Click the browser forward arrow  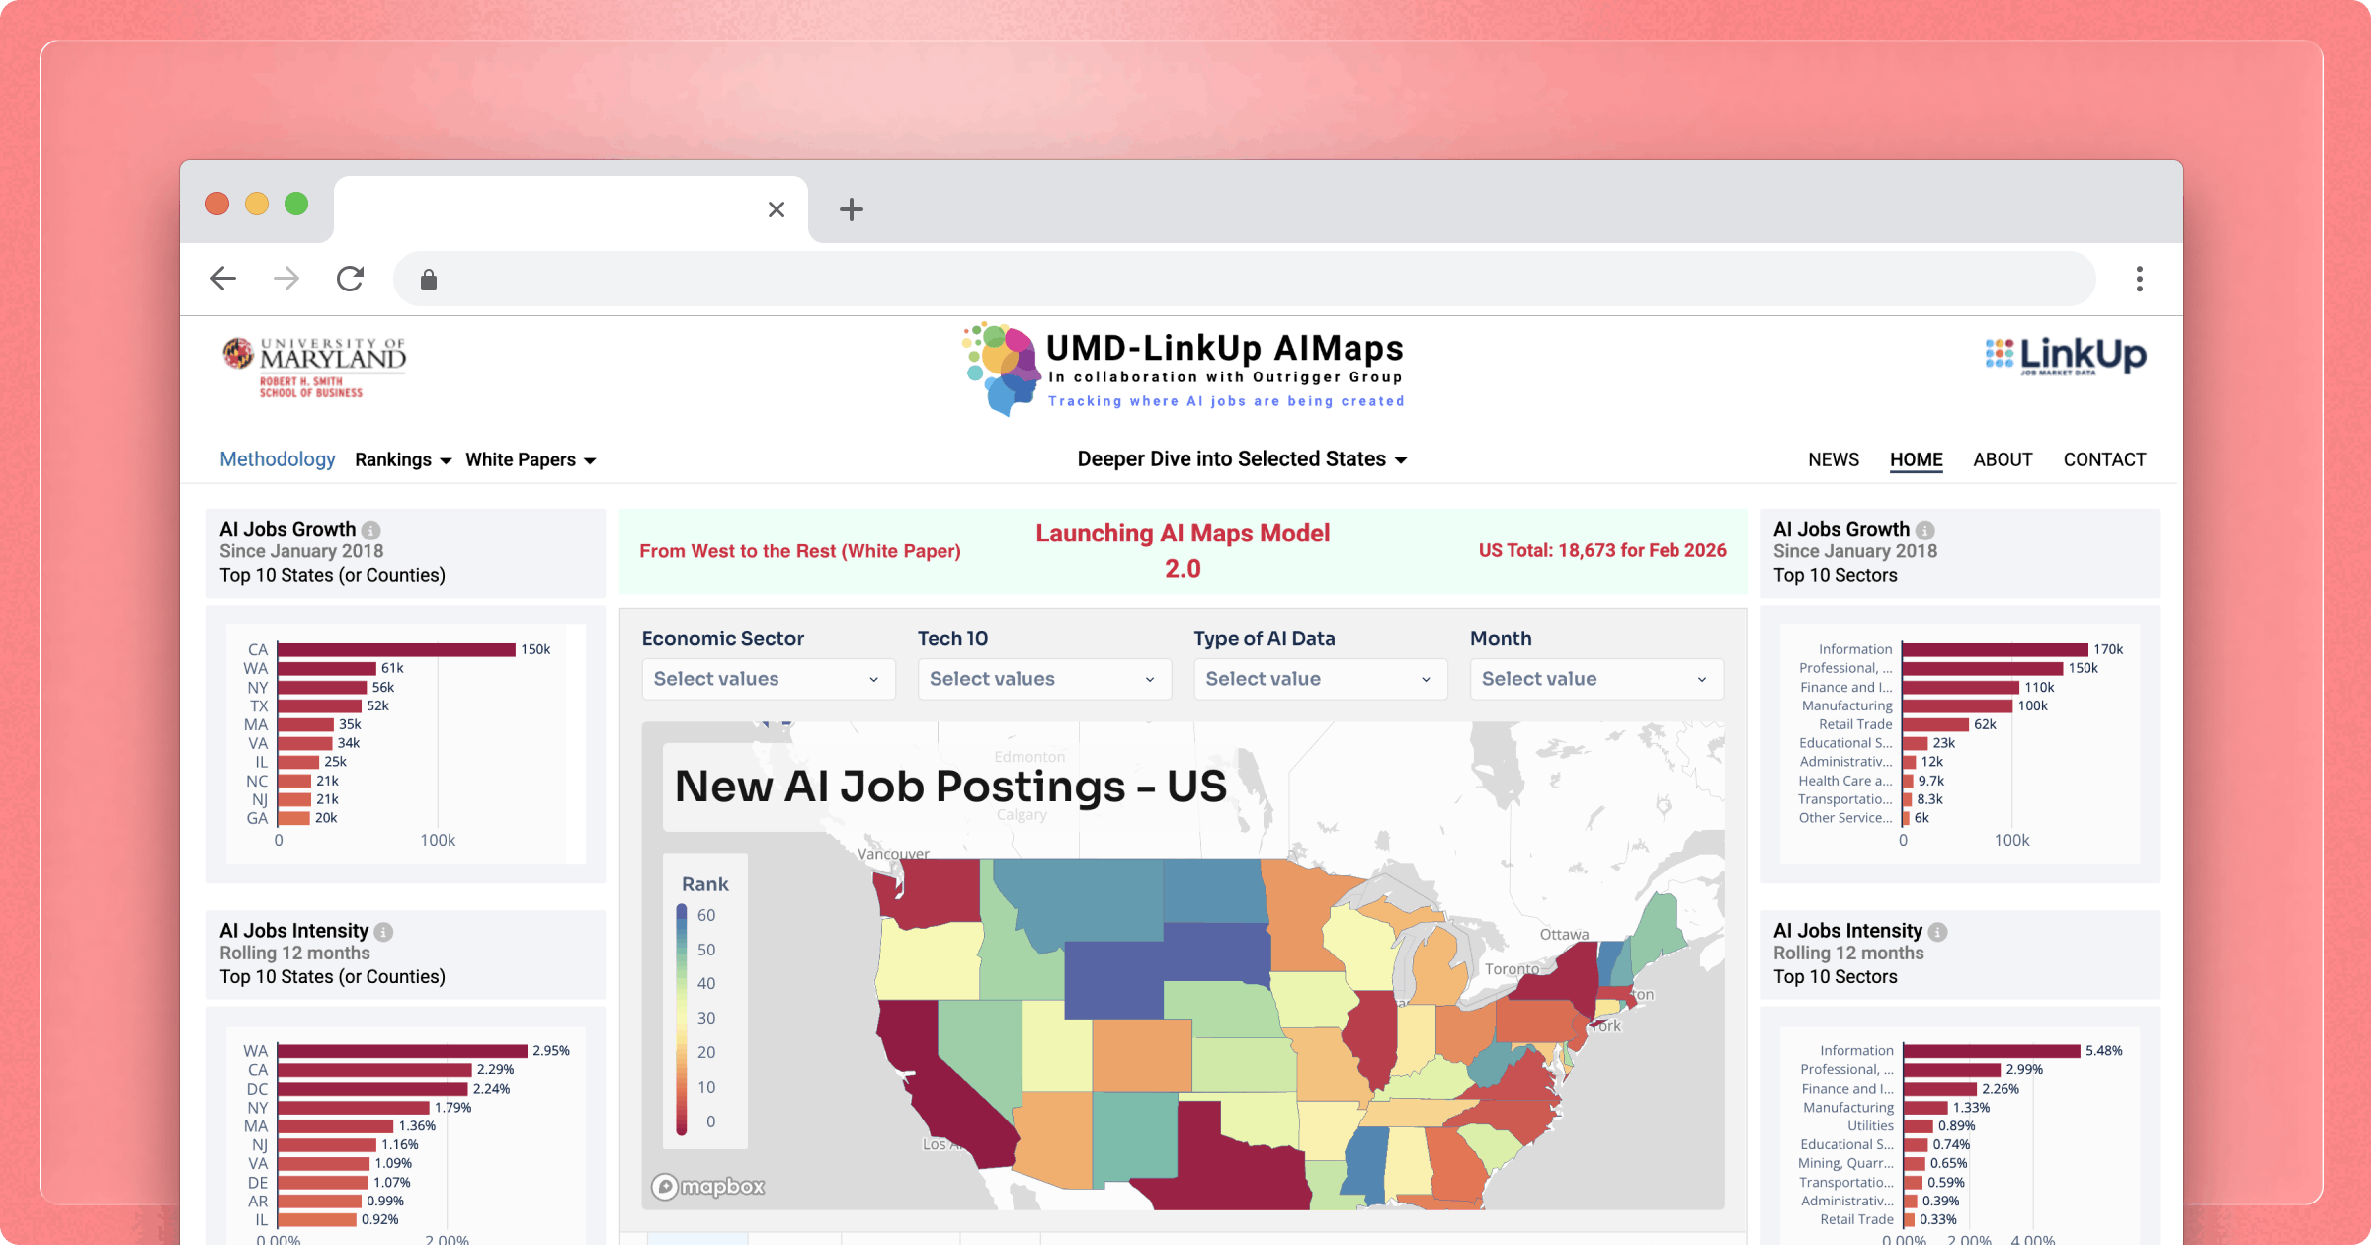click(x=286, y=279)
